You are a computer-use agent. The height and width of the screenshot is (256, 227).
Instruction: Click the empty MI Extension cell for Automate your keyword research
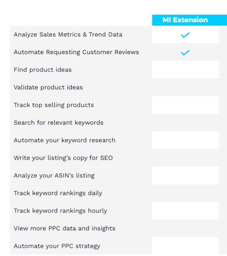point(185,140)
